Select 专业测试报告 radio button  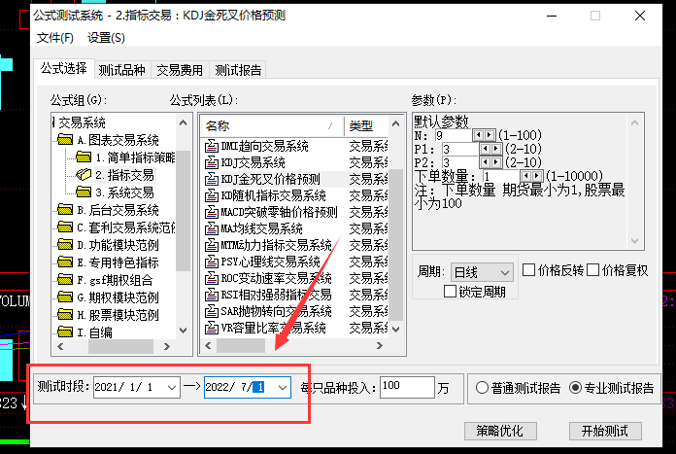point(575,388)
